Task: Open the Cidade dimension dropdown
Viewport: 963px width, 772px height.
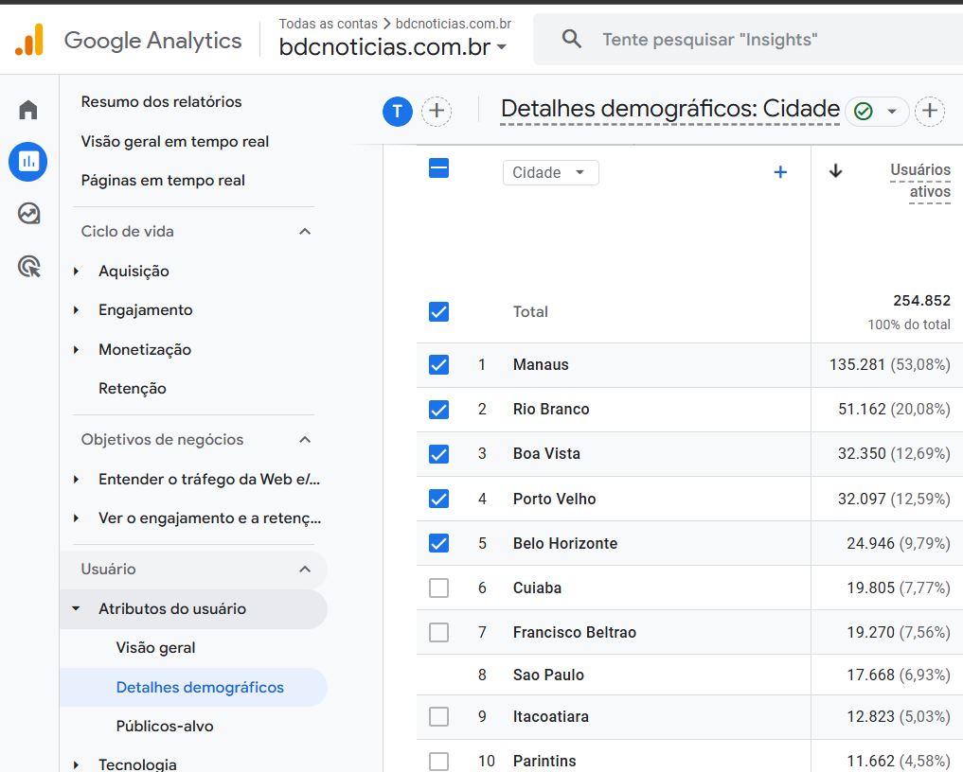Action: (550, 172)
